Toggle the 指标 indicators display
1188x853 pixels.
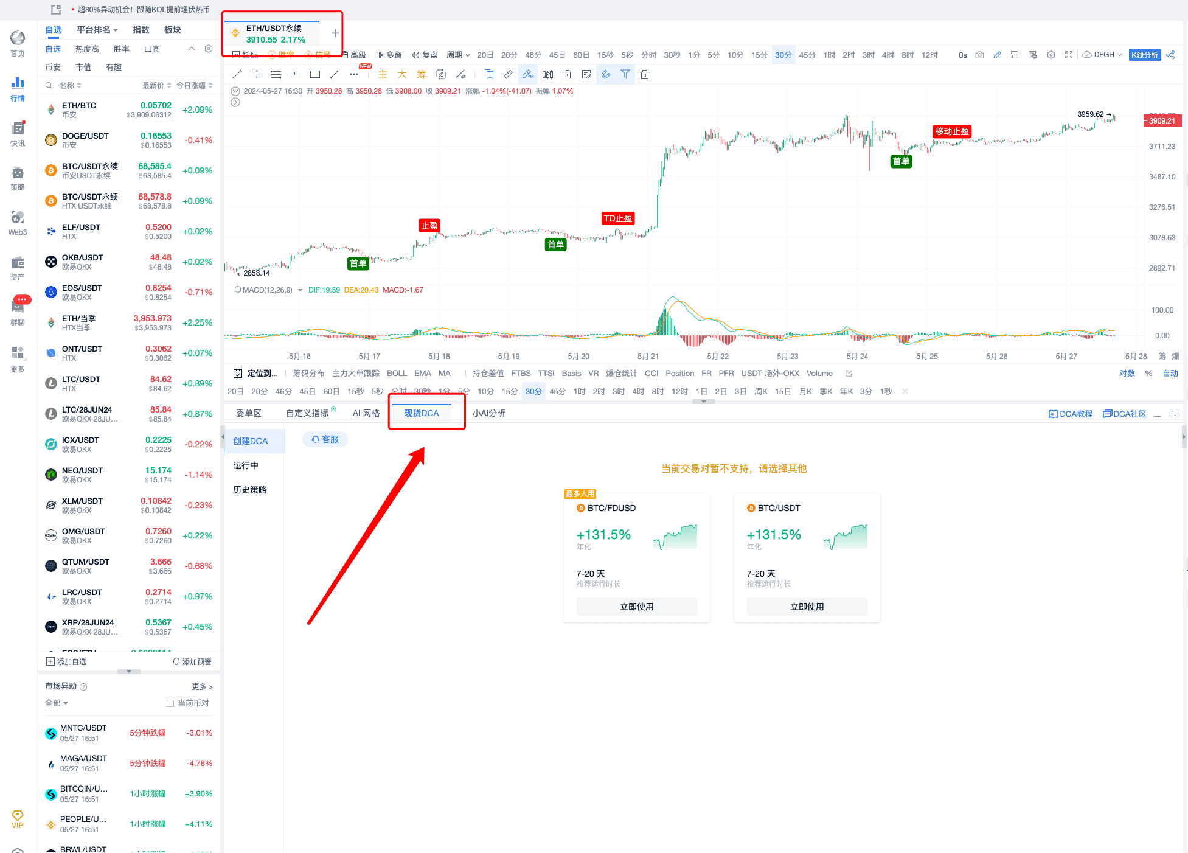coord(246,55)
